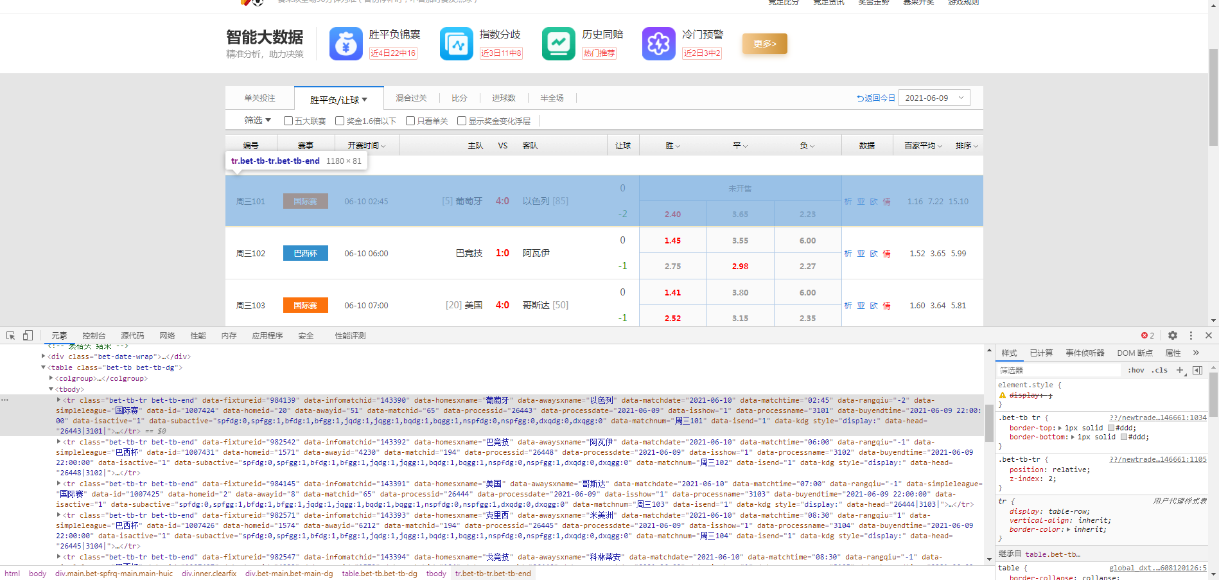Toggle the computed styles sidebar icon
This screenshot has height=580, width=1219.
[x=1197, y=370]
